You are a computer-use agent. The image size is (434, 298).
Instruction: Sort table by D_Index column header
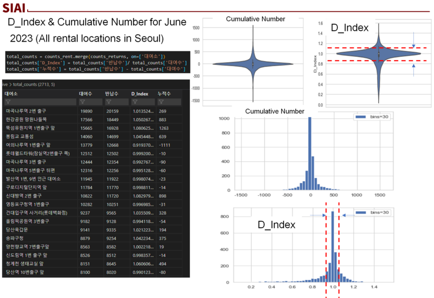tap(139, 93)
